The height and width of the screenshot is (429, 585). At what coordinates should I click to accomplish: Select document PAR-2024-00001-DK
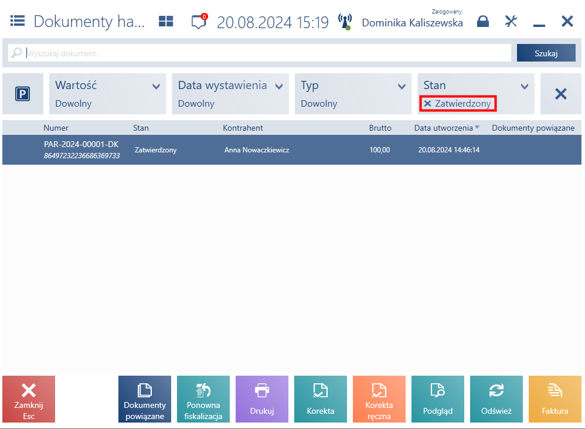[292, 149]
